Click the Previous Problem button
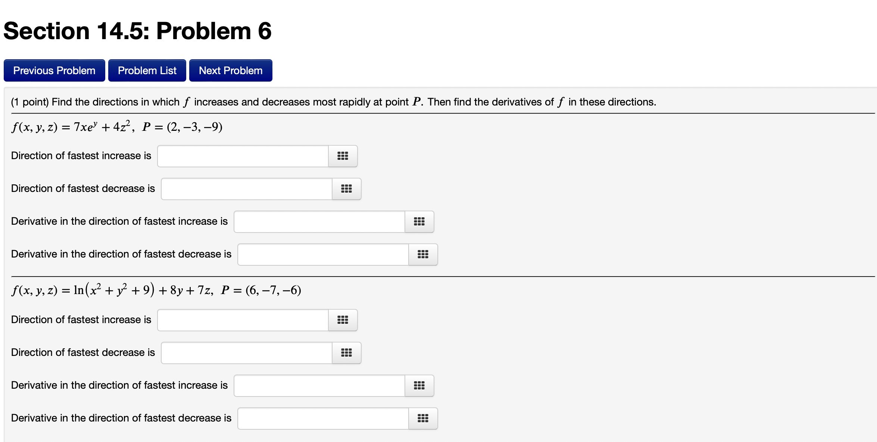This screenshot has height=442, width=877. point(54,70)
